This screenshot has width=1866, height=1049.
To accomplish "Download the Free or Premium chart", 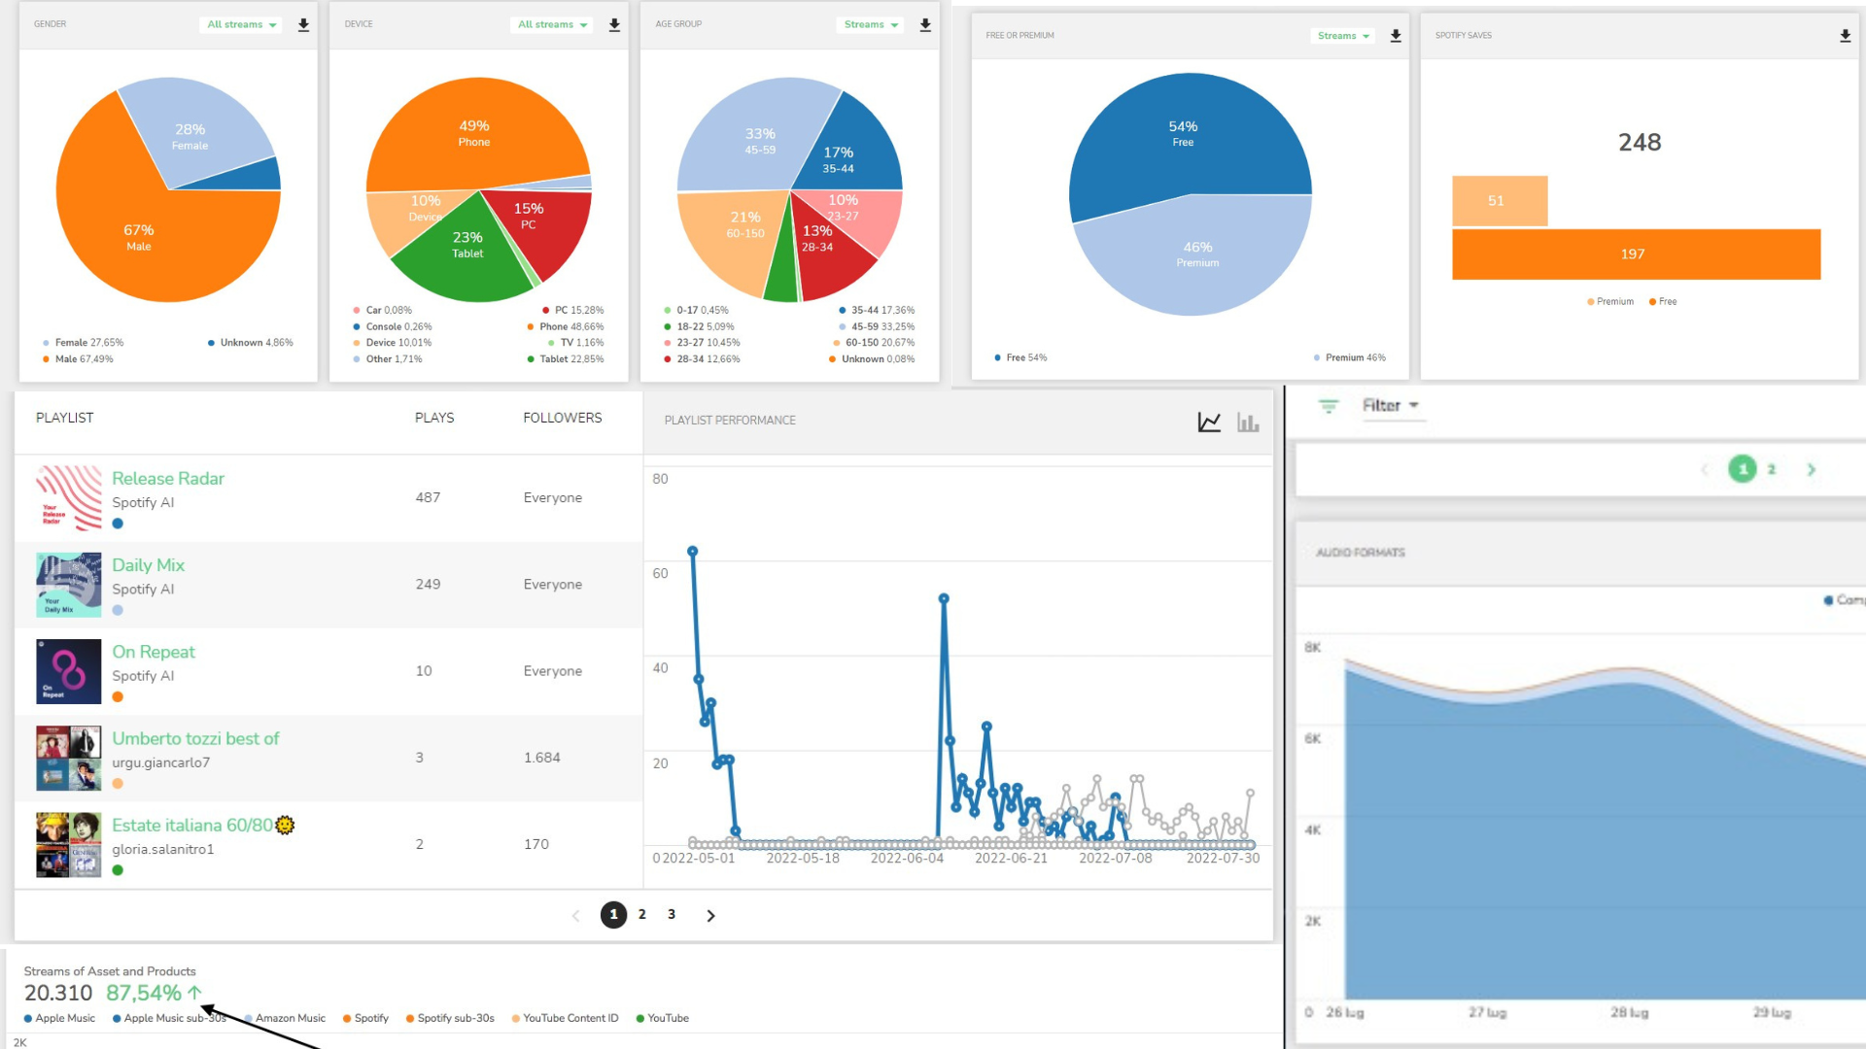I will coord(1396,36).
